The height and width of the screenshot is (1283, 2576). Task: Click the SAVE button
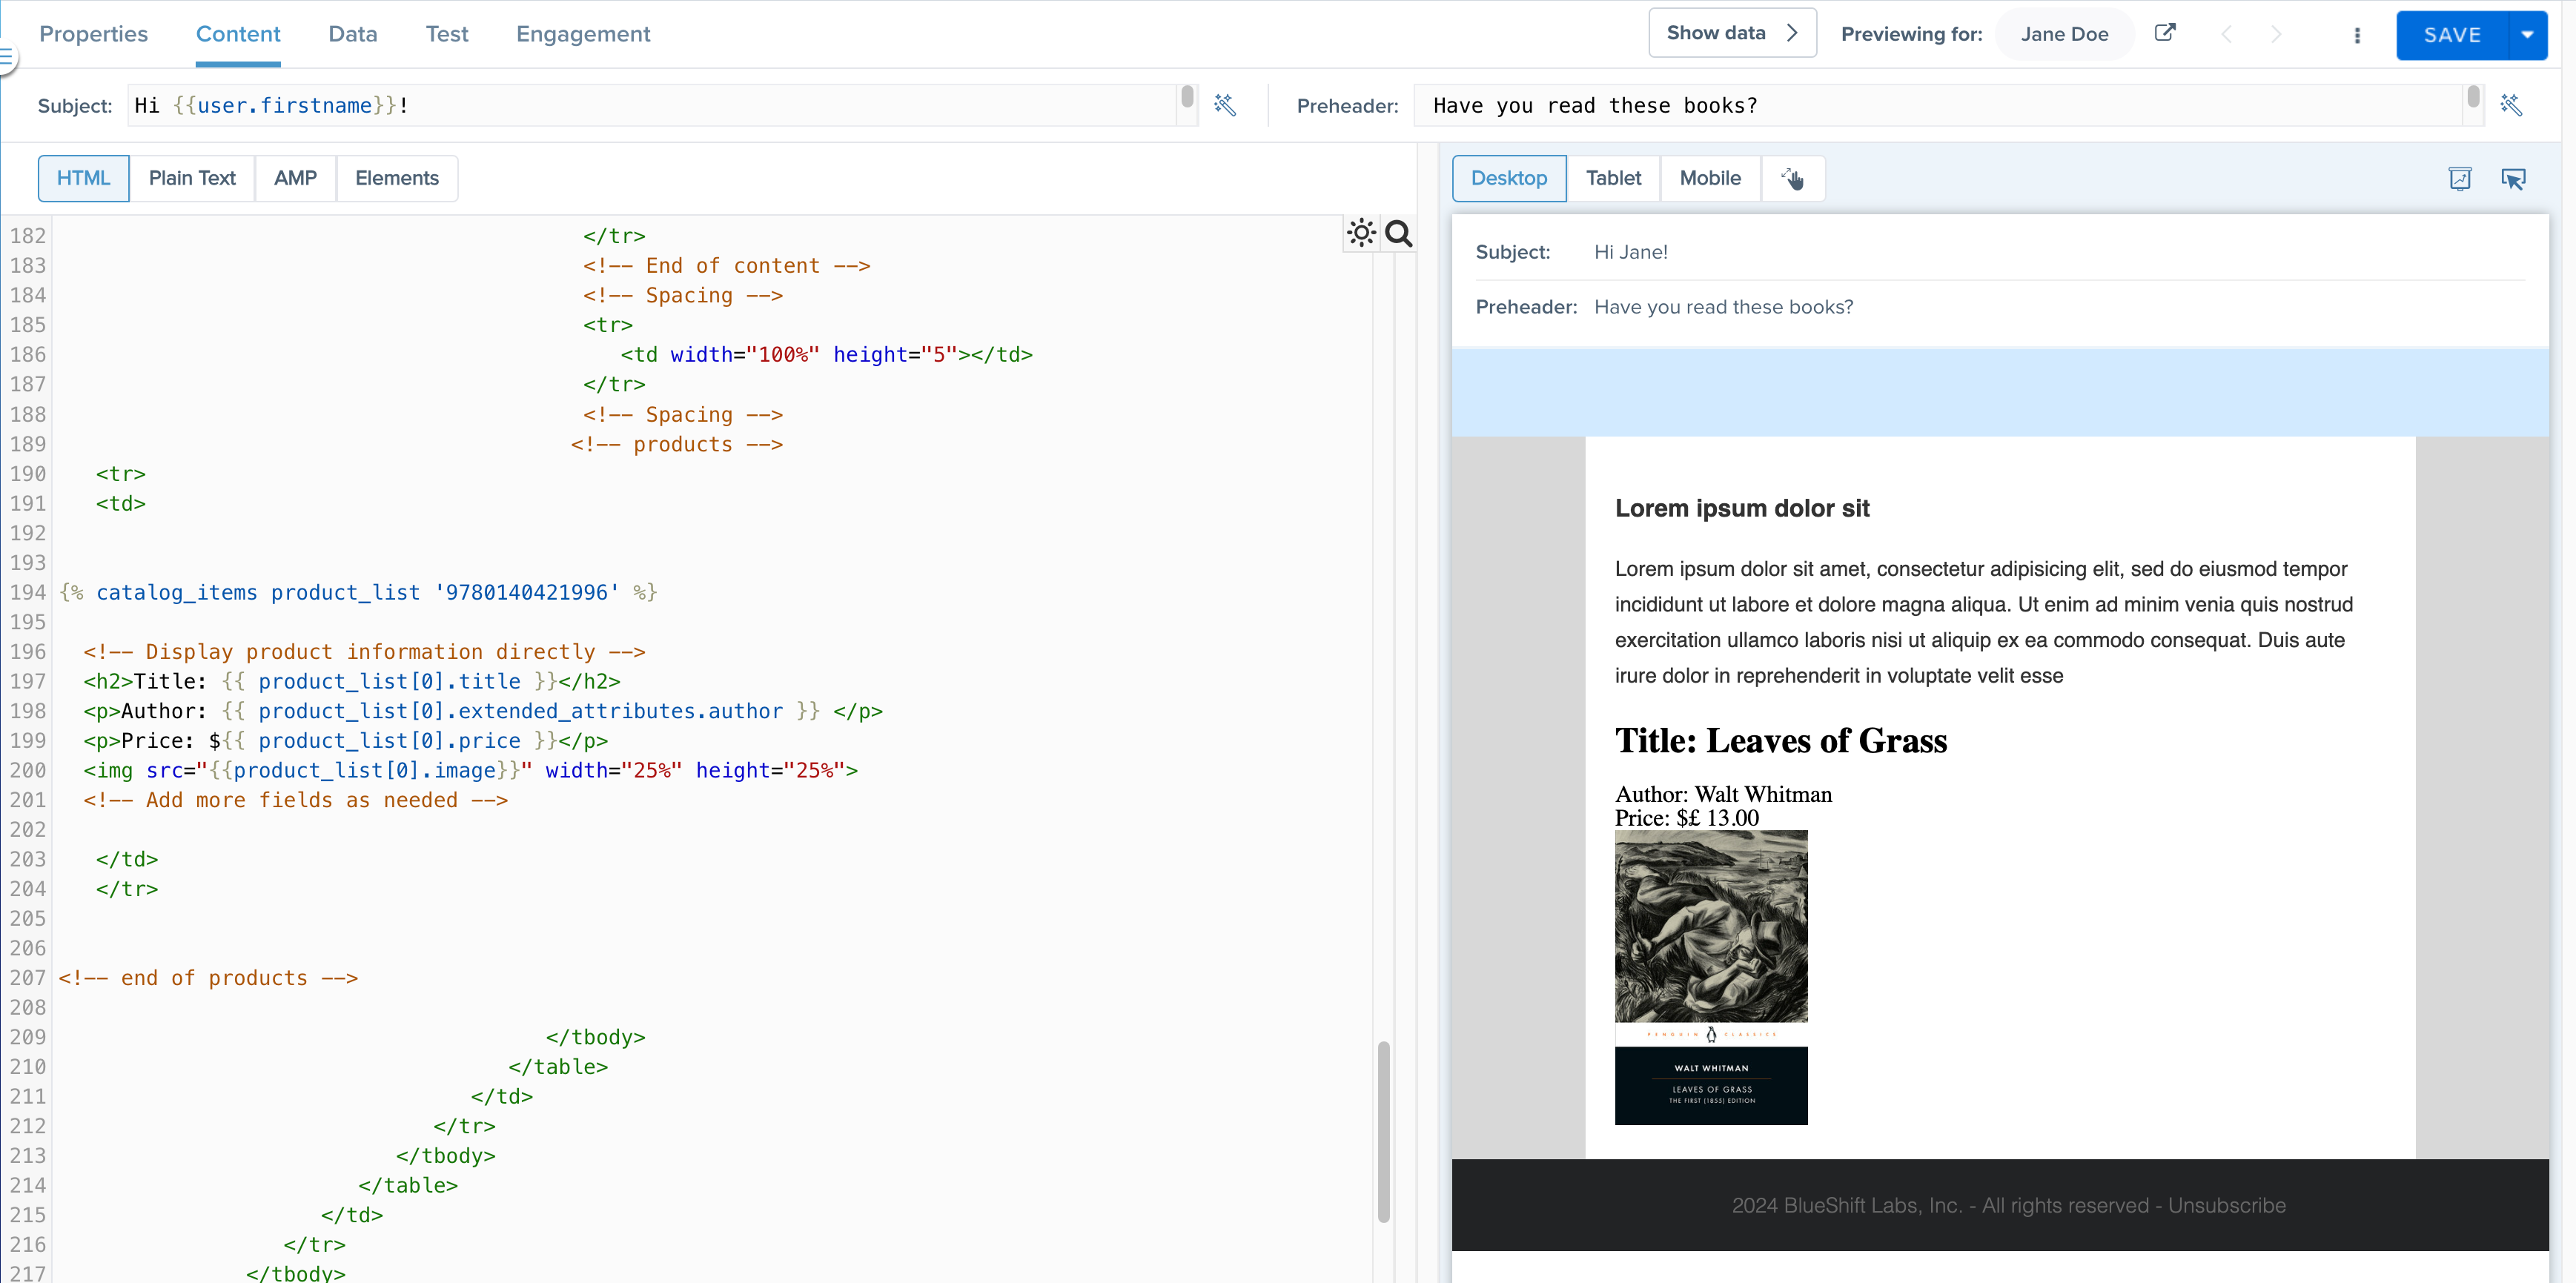coord(2452,35)
